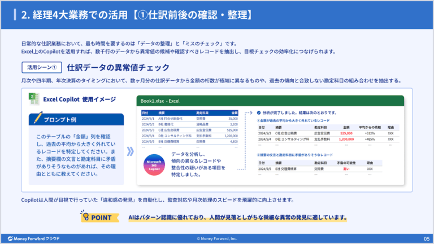The image size is (434, 244).
Task: Click the Excel Copilot 使用イメージ label
Action: click(x=80, y=99)
